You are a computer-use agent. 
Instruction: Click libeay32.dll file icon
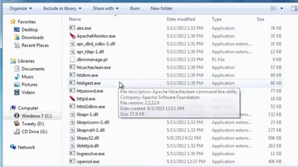[x=72, y=138]
